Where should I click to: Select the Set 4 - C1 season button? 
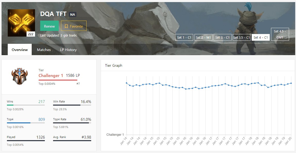coord(261,37)
